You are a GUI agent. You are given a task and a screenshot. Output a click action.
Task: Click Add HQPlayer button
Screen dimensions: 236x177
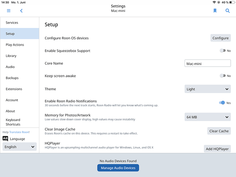click(217, 149)
